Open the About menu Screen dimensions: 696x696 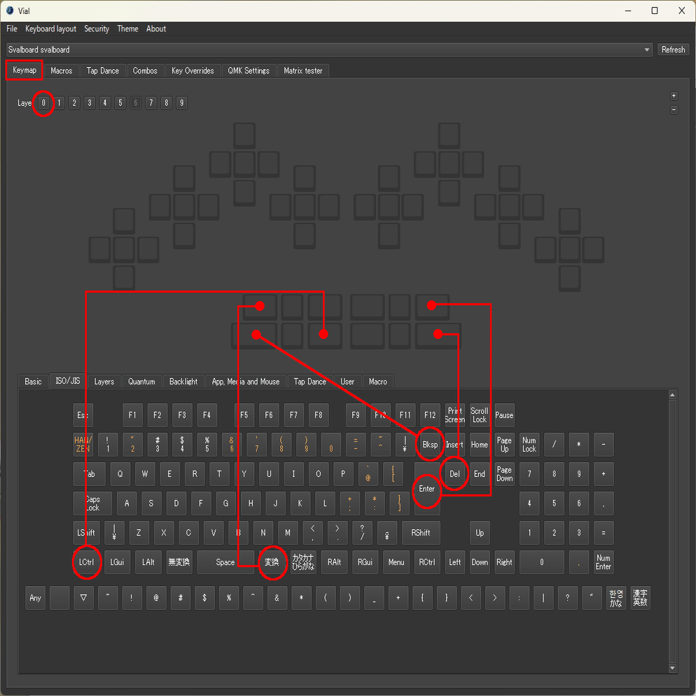point(156,29)
